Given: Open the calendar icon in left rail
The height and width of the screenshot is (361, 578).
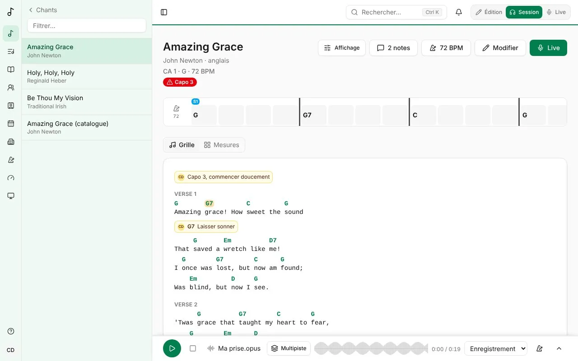Looking at the screenshot, I should click(x=11, y=124).
